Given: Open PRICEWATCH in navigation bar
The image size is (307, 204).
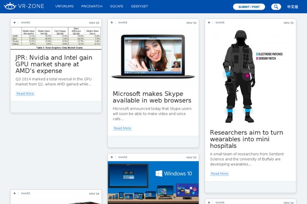Looking at the screenshot, I should 92,6.
